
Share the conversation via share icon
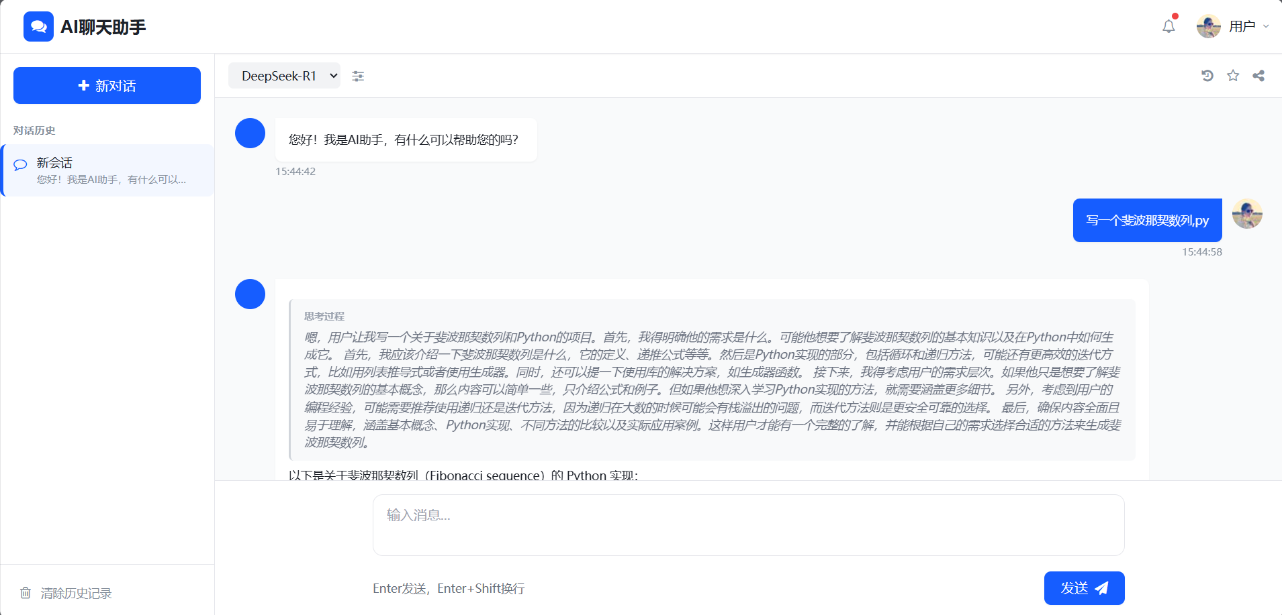pos(1258,76)
